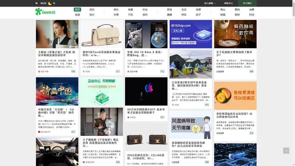Click the 南方娱乐网 source icon under 诗画中国 article

39,132
